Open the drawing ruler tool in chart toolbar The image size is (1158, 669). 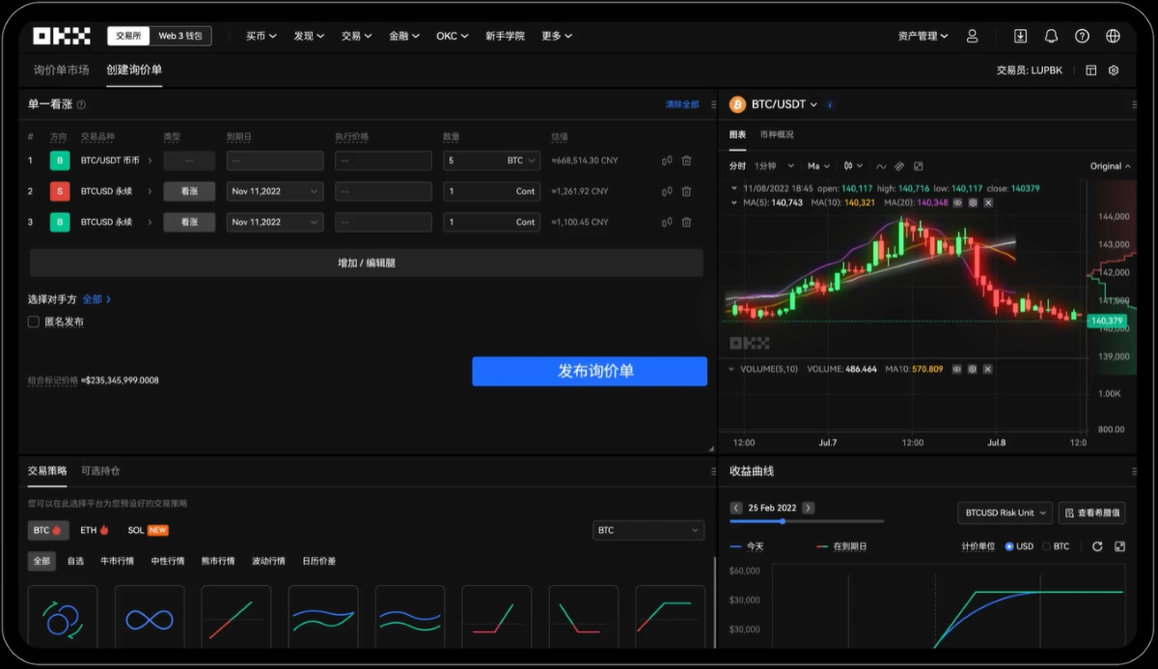pyautogui.click(x=899, y=166)
